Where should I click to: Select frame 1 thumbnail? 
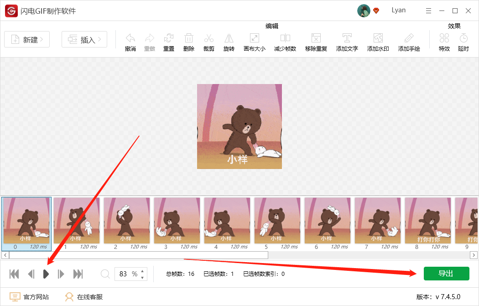(x=77, y=221)
